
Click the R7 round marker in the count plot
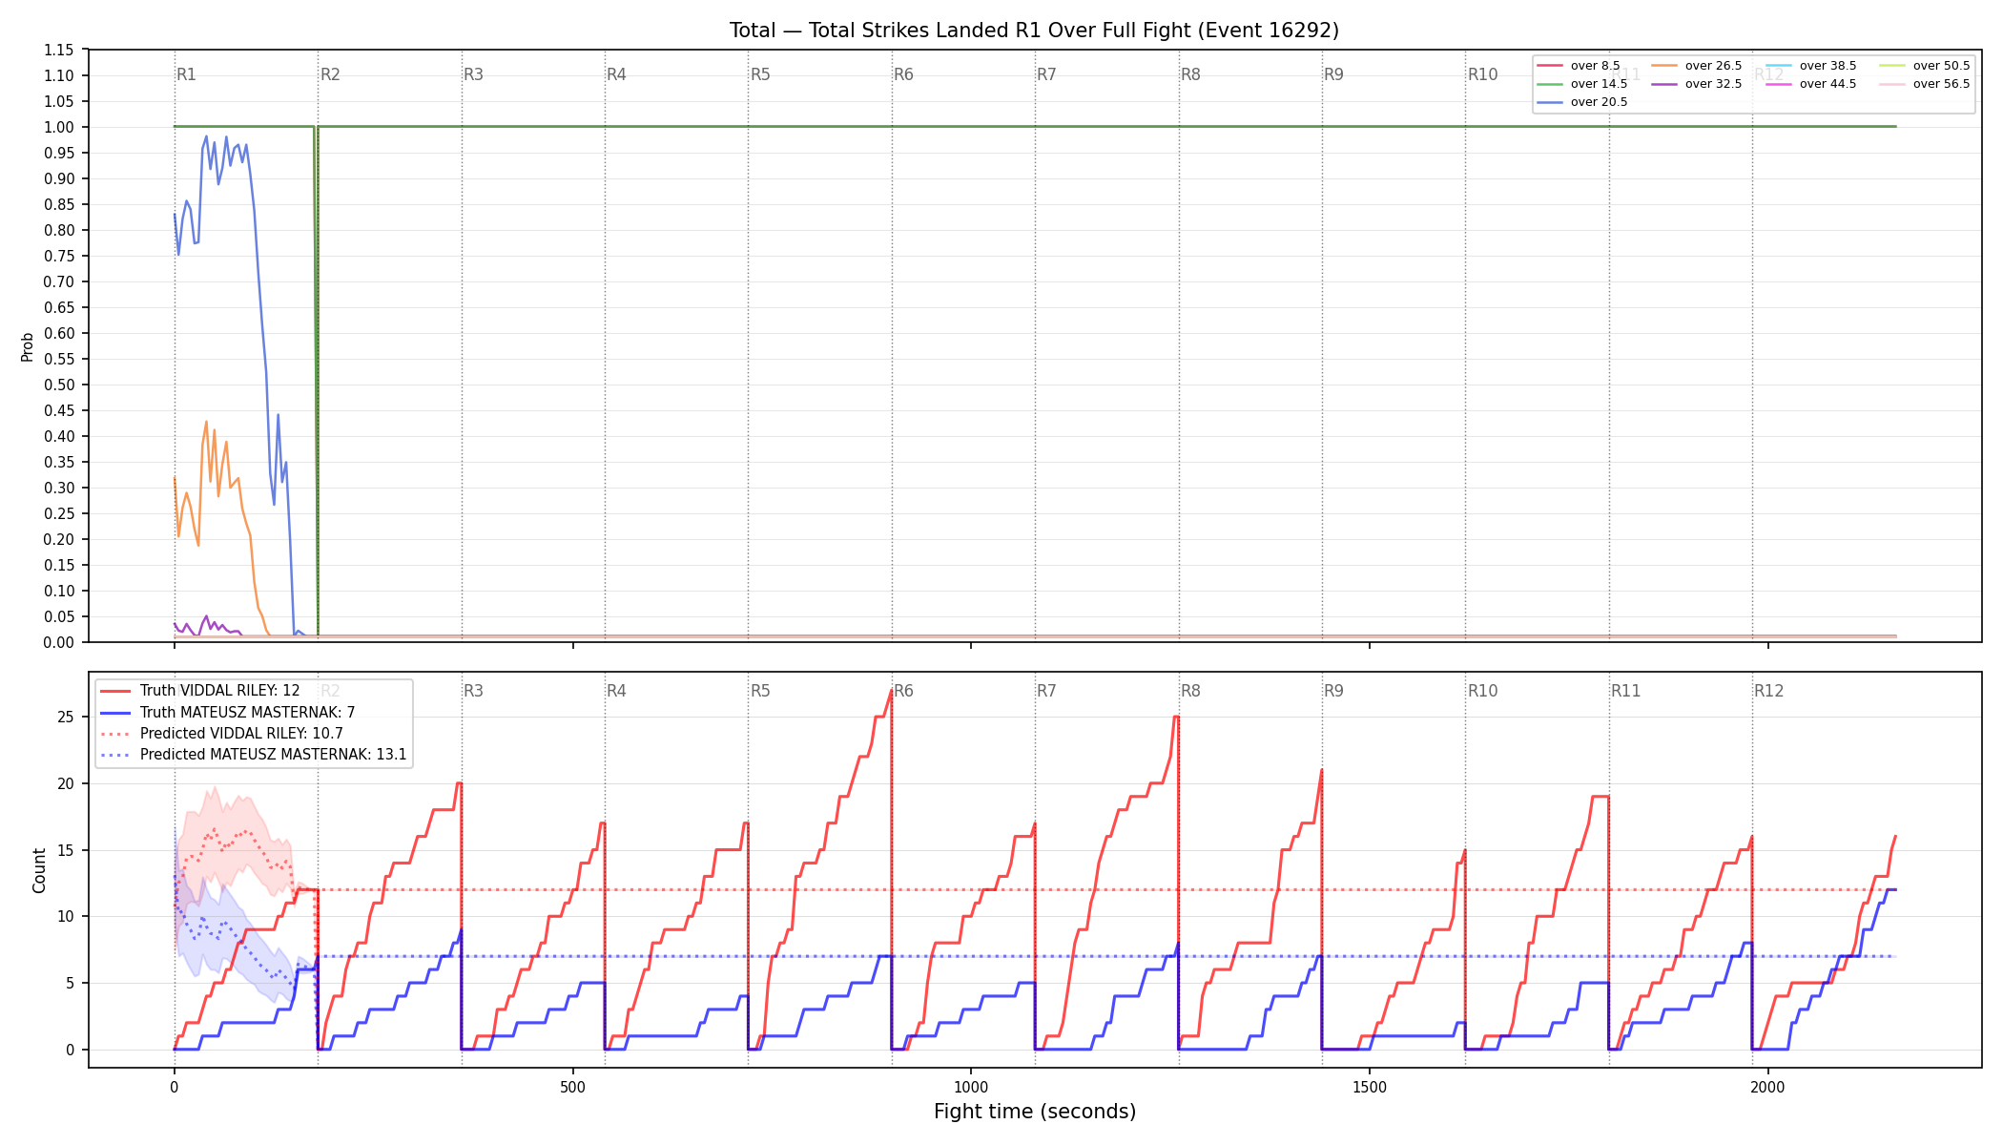1046,691
